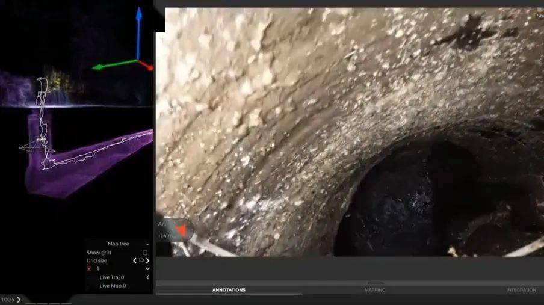This screenshot has height=305, width=544.
Task: Collapse map tree item 1 chevron
Action: tap(147, 268)
